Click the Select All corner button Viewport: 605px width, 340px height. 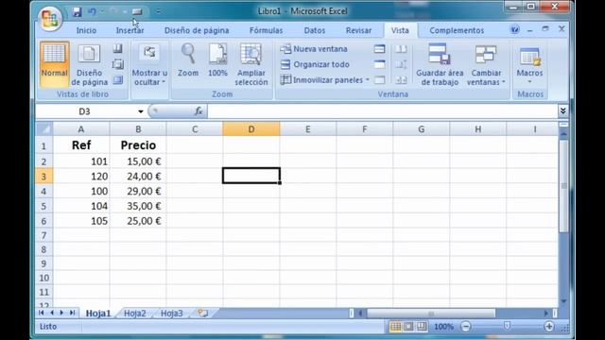(44, 129)
